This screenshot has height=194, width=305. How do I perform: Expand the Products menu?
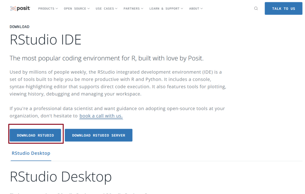(x=48, y=8)
